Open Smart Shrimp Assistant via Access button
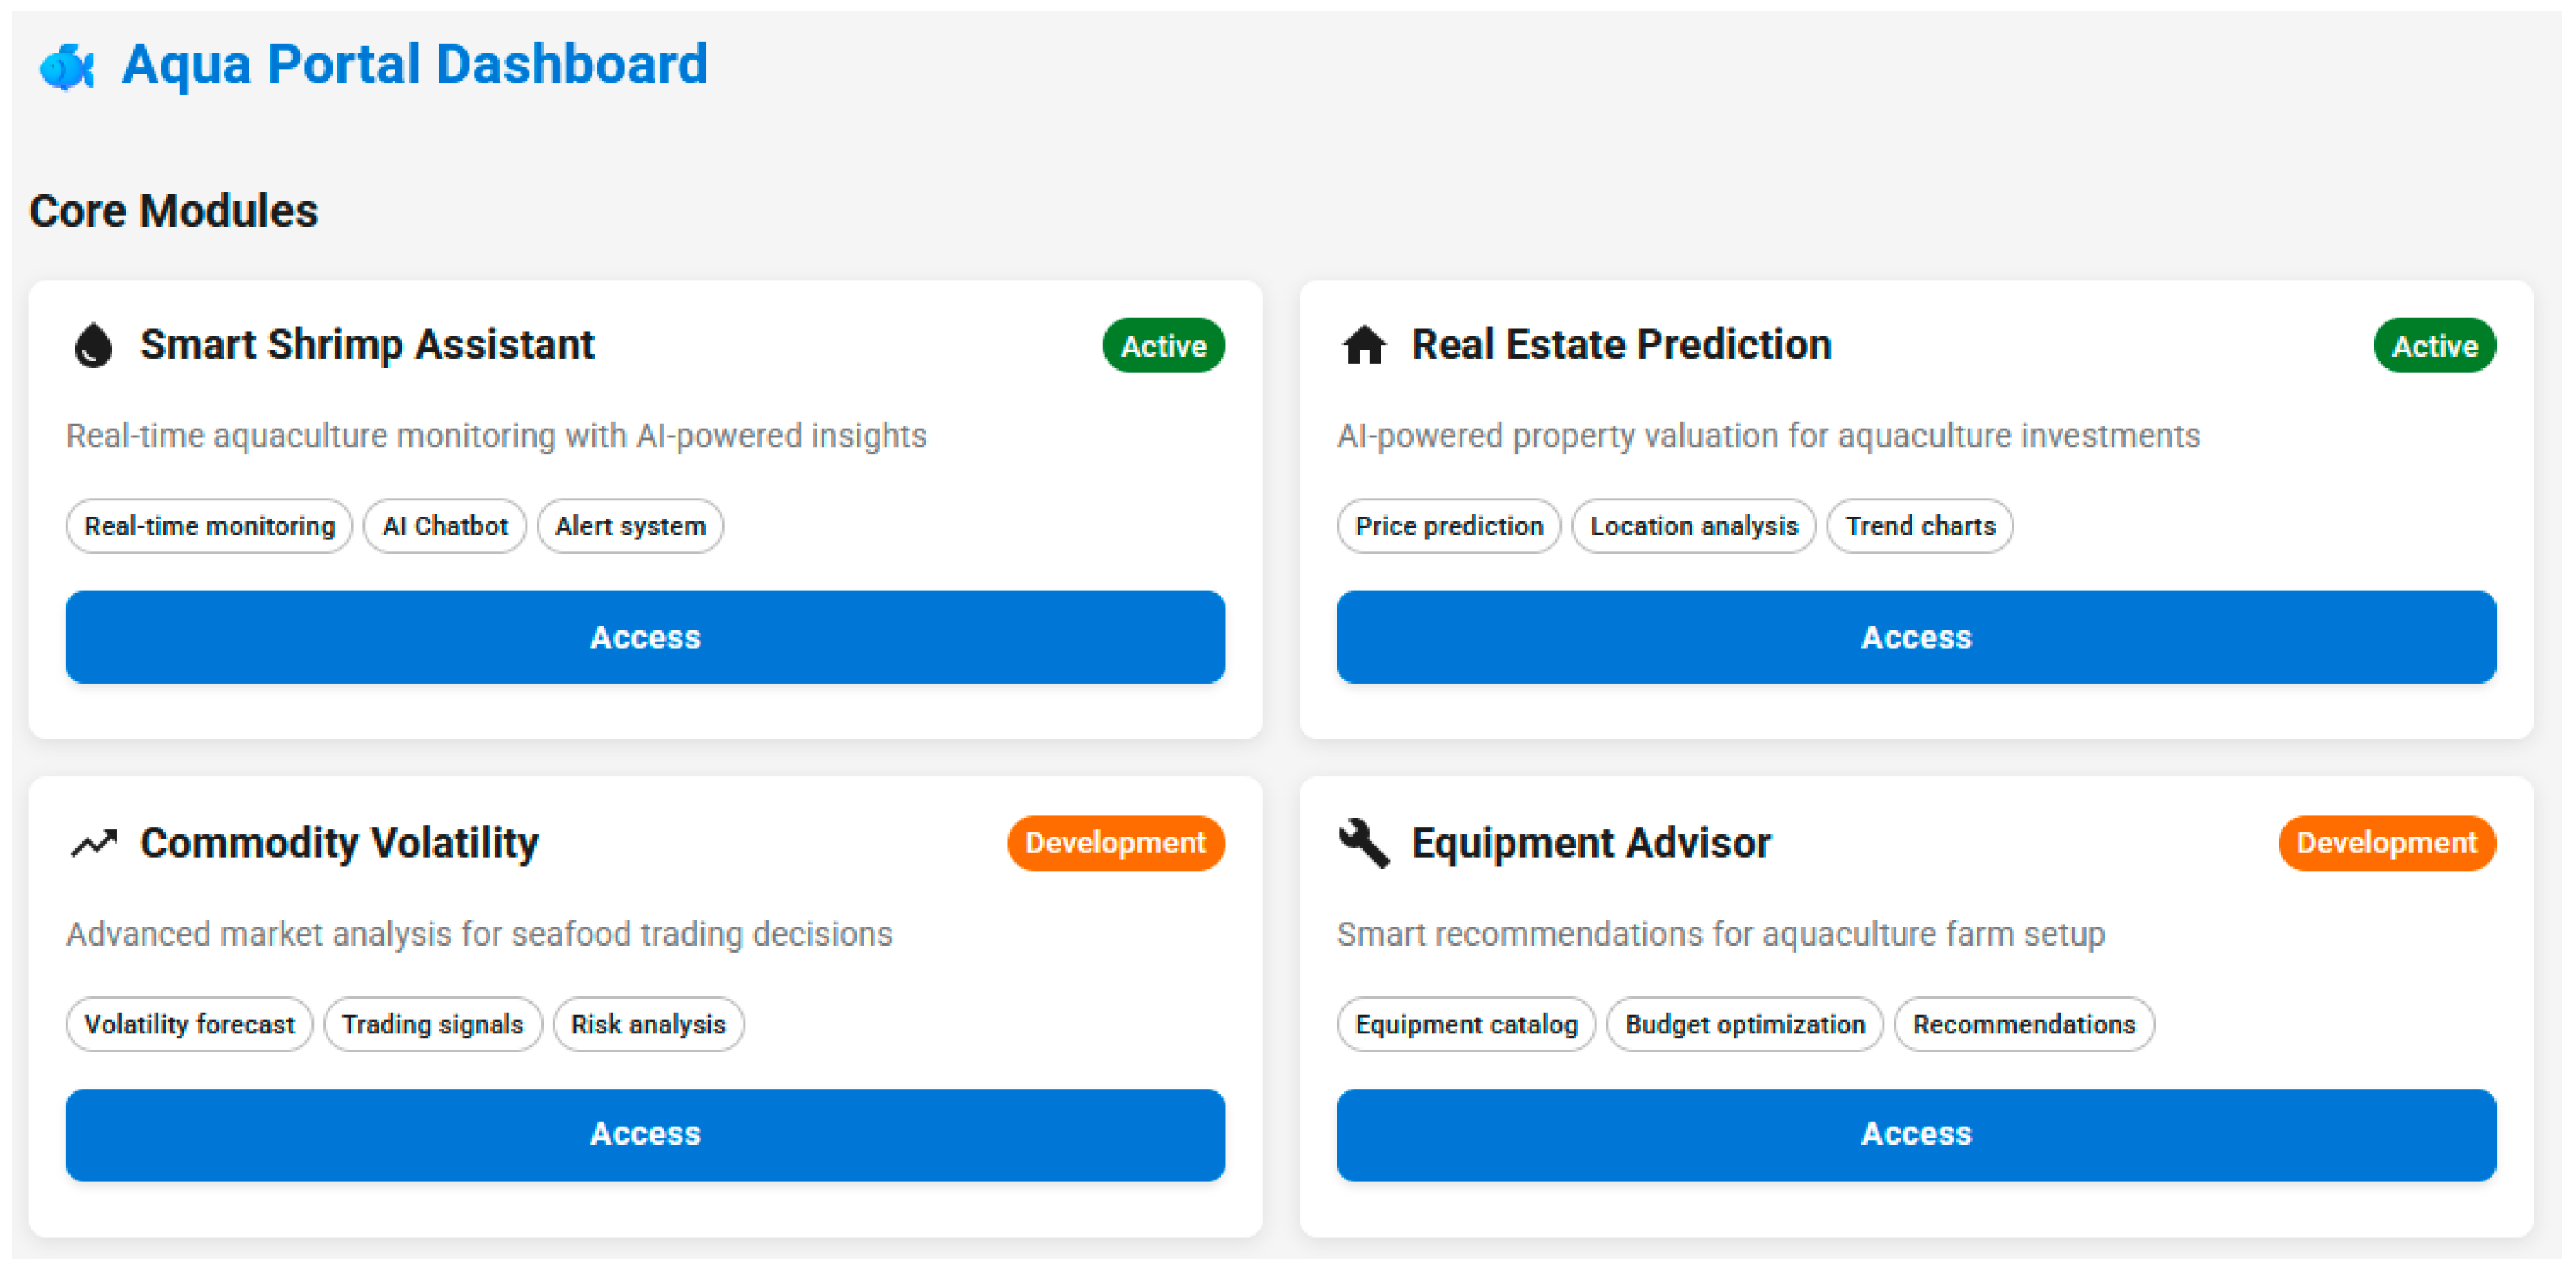This screenshot has height=1274, width=2576. 645,637
